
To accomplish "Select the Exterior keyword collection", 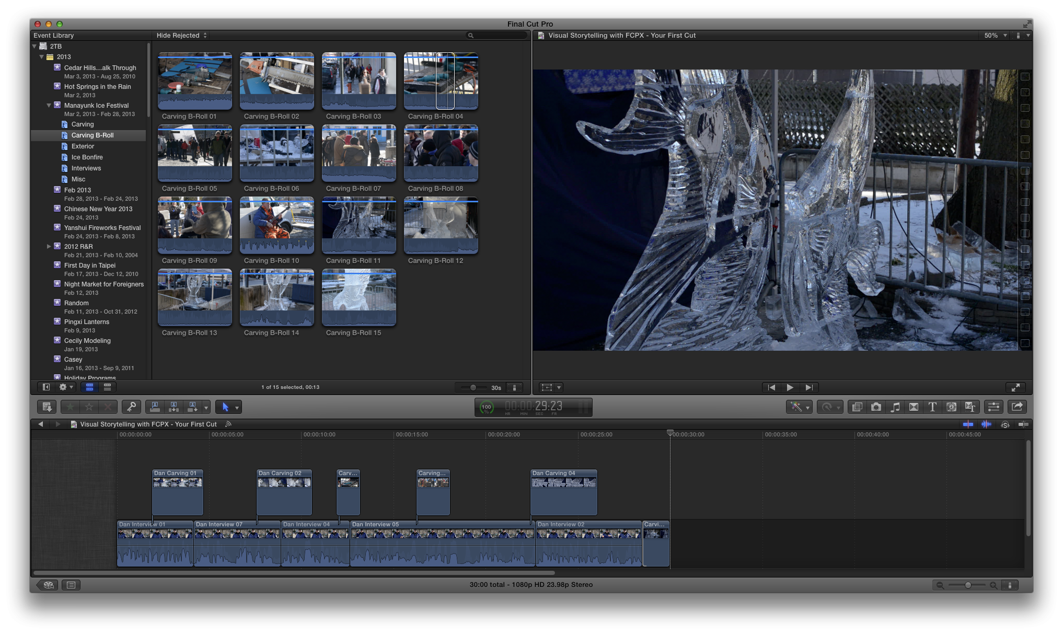I will point(83,146).
